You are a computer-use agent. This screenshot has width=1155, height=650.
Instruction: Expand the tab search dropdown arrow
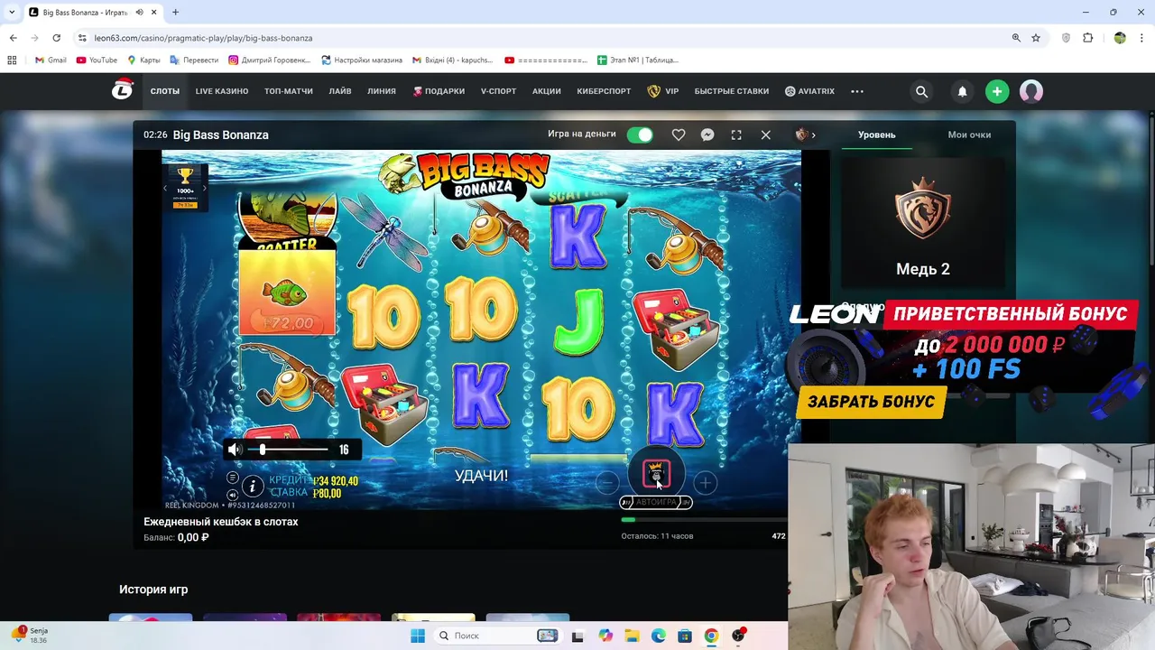(12, 13)
